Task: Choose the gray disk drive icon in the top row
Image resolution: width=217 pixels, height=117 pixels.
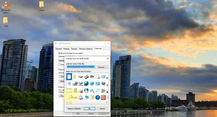Action: pyautogui.click(x=81, y=77)
